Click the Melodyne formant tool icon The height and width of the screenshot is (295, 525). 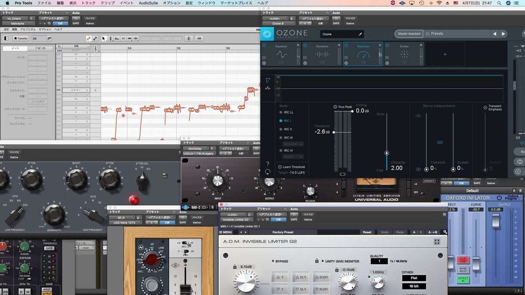[117, 38]
